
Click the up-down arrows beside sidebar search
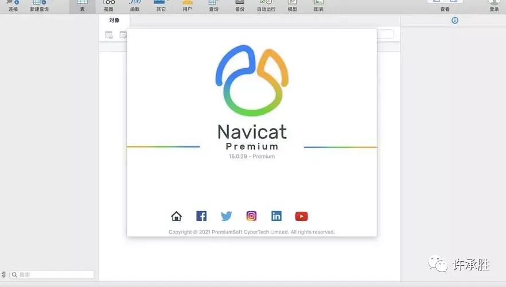(x=4, y=275)
